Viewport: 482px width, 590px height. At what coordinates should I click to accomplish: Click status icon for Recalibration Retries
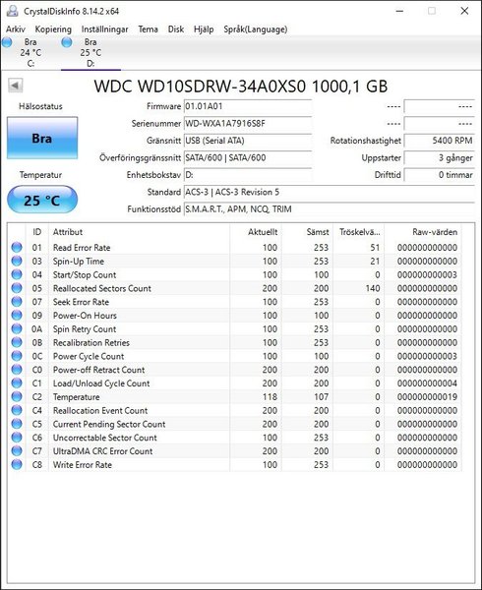click(x=17, y=342)
